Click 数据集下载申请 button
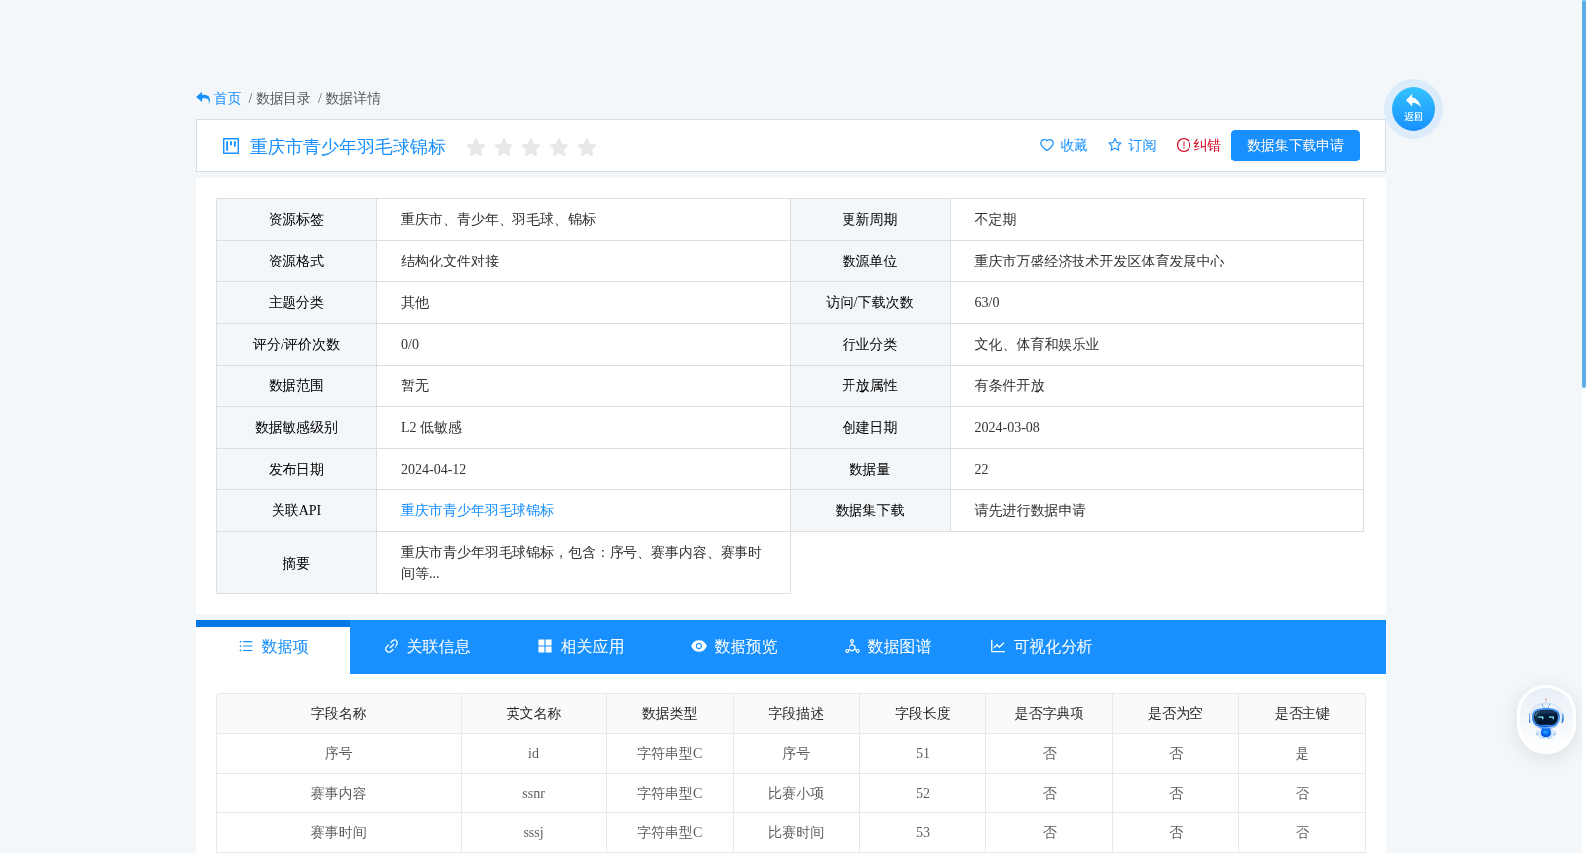1586x853 pixels. coord(1296,146)
